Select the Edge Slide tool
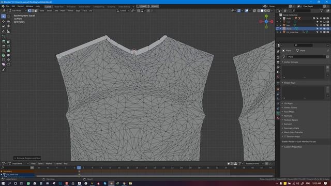The image size is (331, 186). (4, 60)
